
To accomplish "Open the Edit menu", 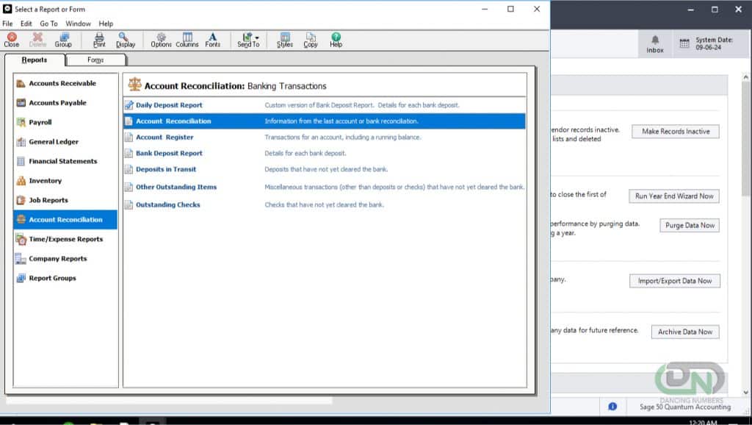I will click(26, 24).
